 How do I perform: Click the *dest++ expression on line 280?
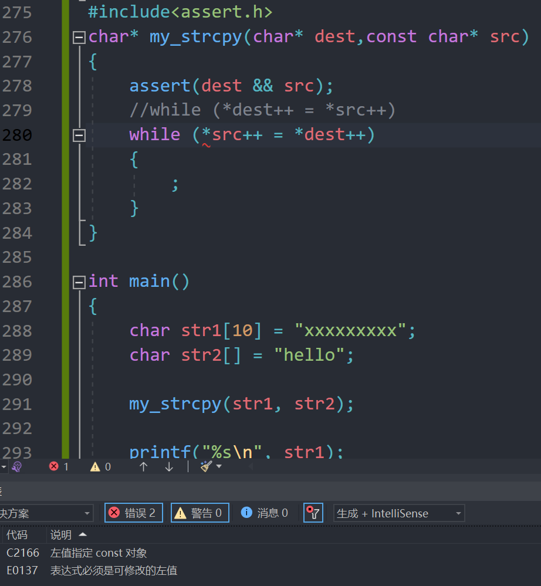click(x=330, y=135)
